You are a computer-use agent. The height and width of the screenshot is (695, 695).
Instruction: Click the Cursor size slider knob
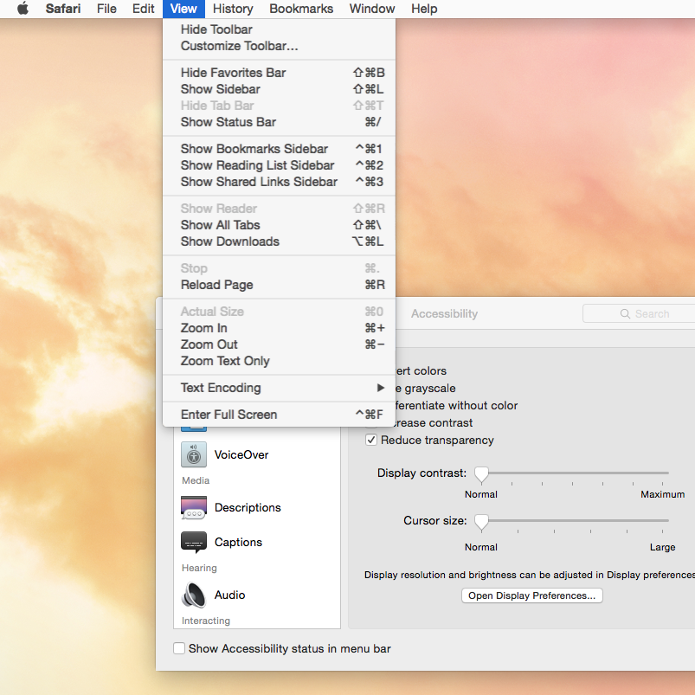[481, 522]
